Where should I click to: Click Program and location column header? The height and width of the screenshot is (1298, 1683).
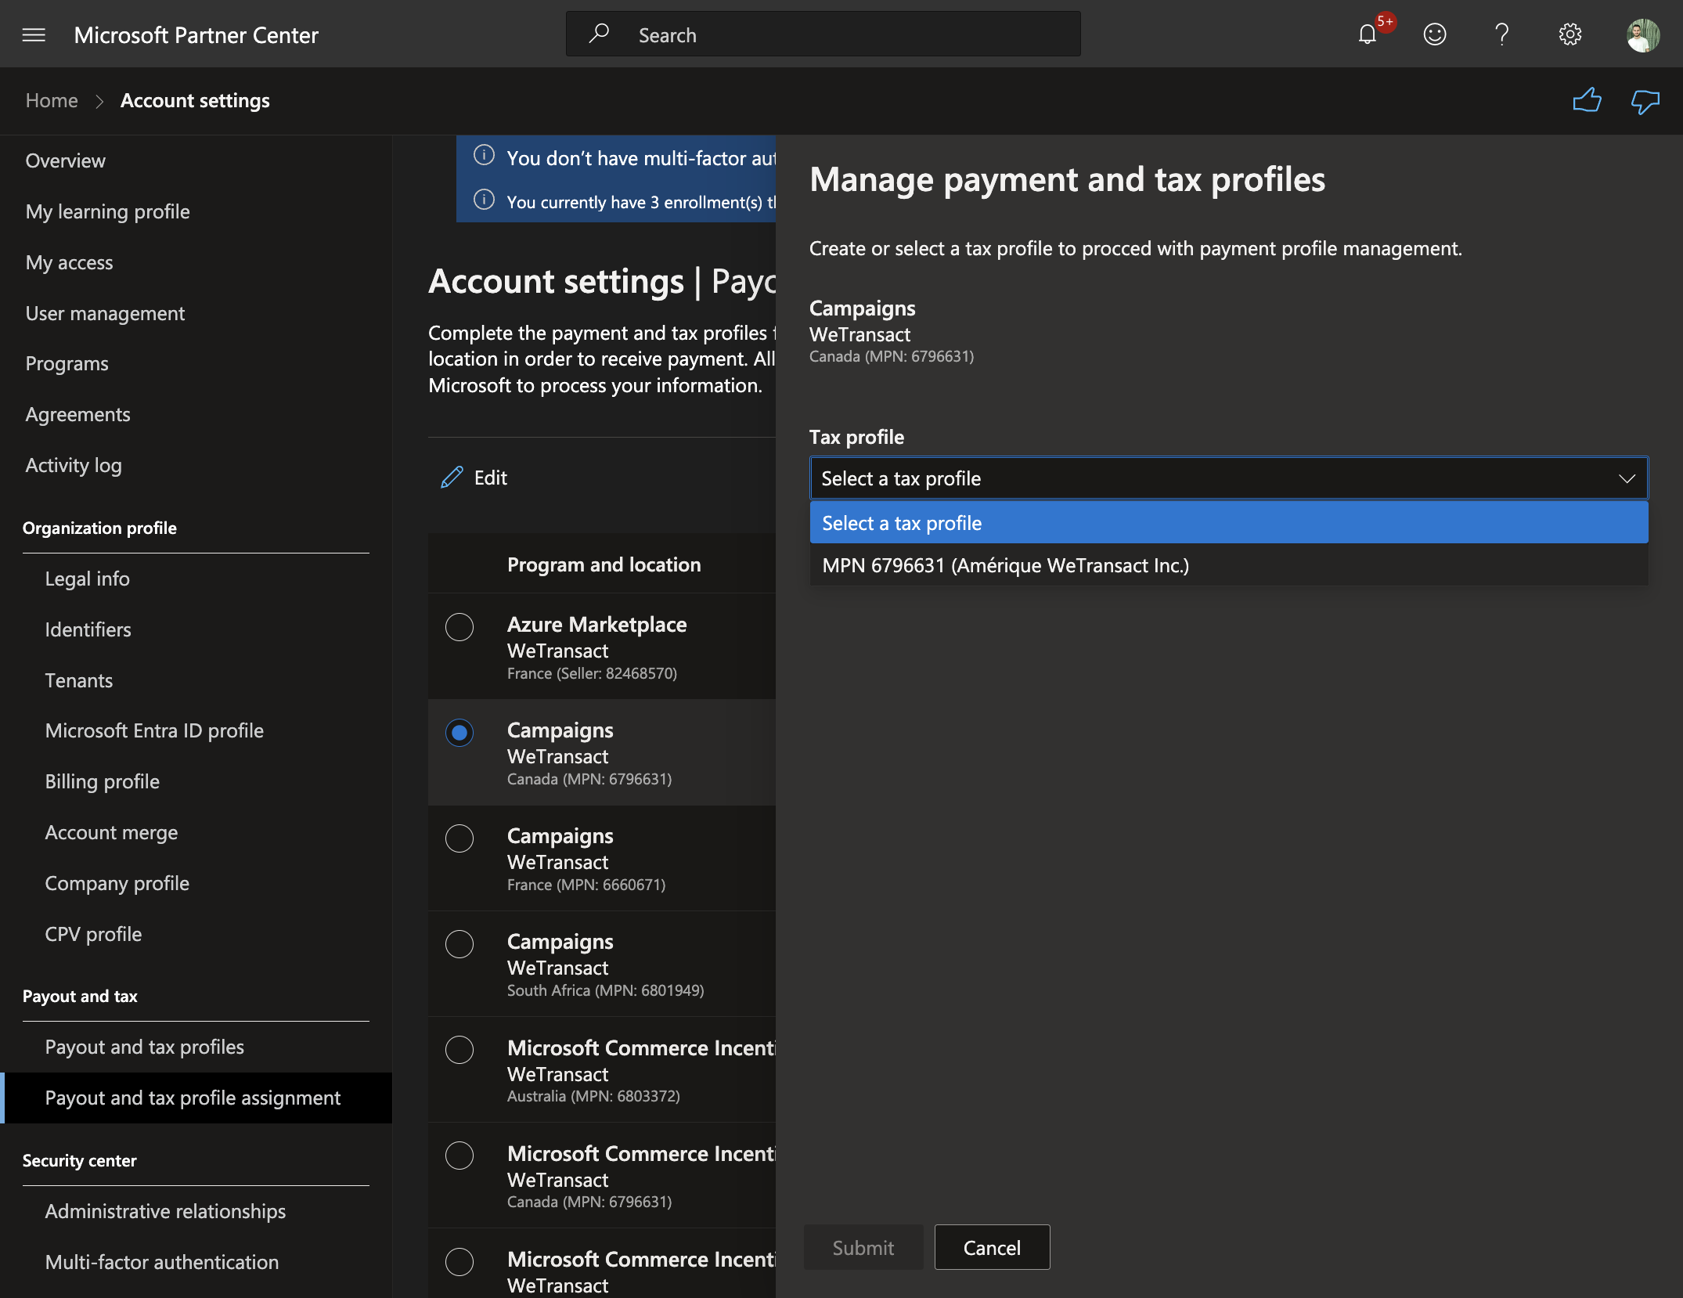tap(604, 564)
